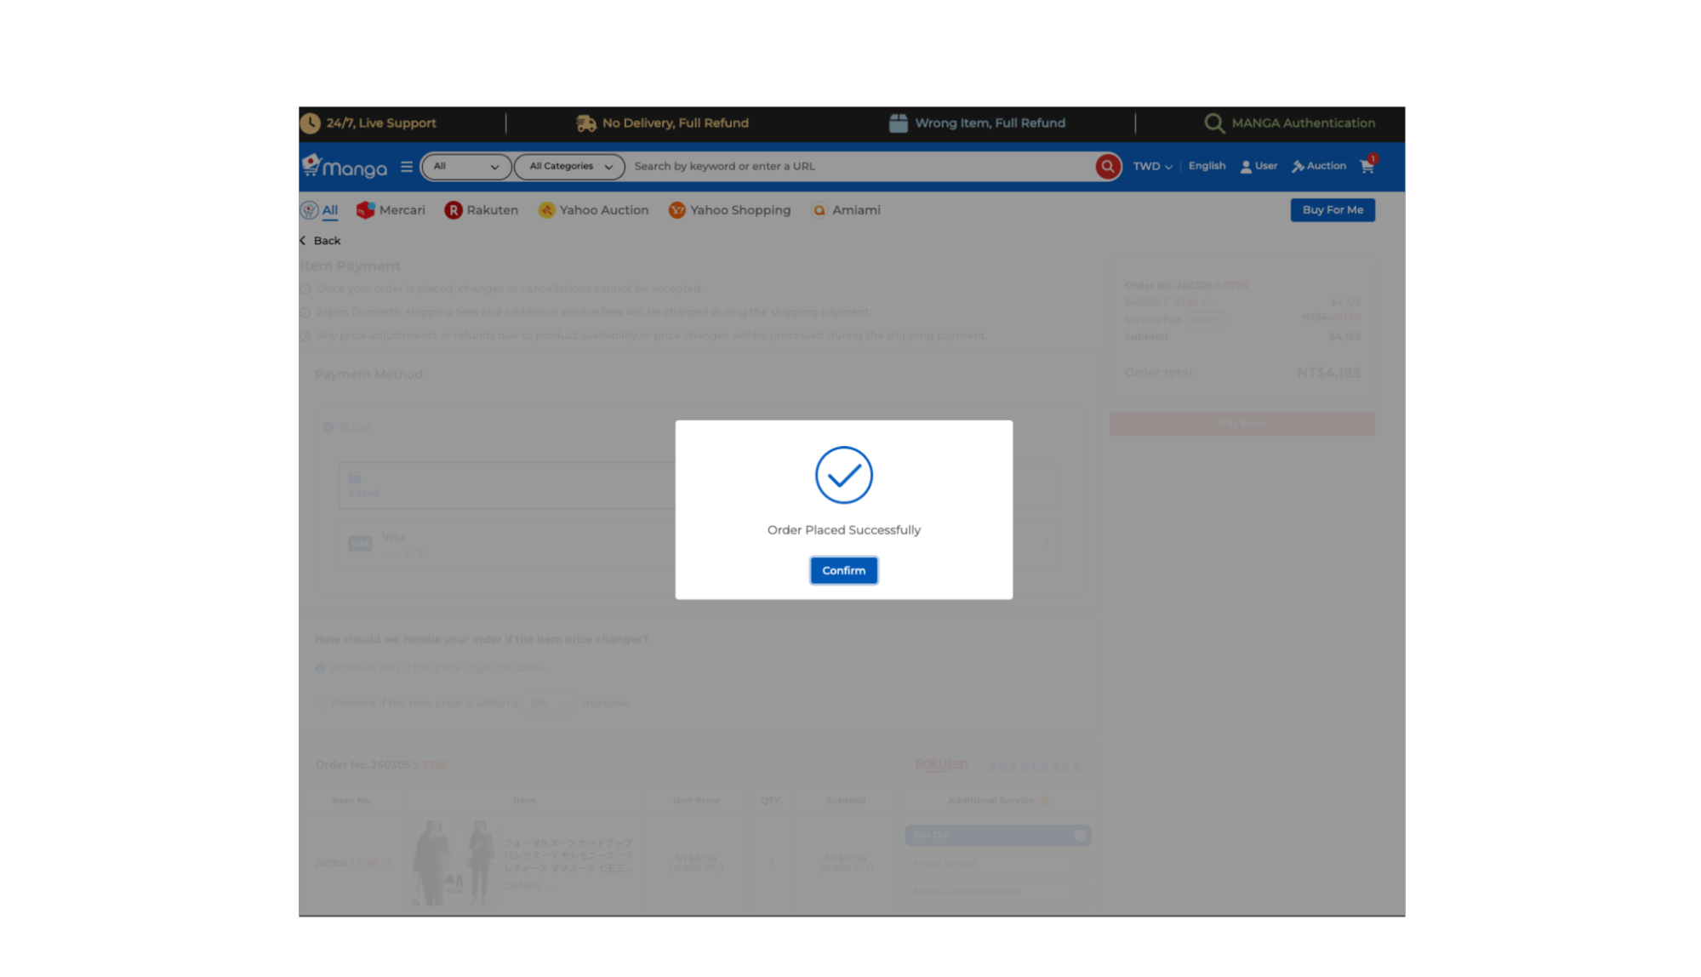Select the Yahoo Auction icon

pos(546,210)
